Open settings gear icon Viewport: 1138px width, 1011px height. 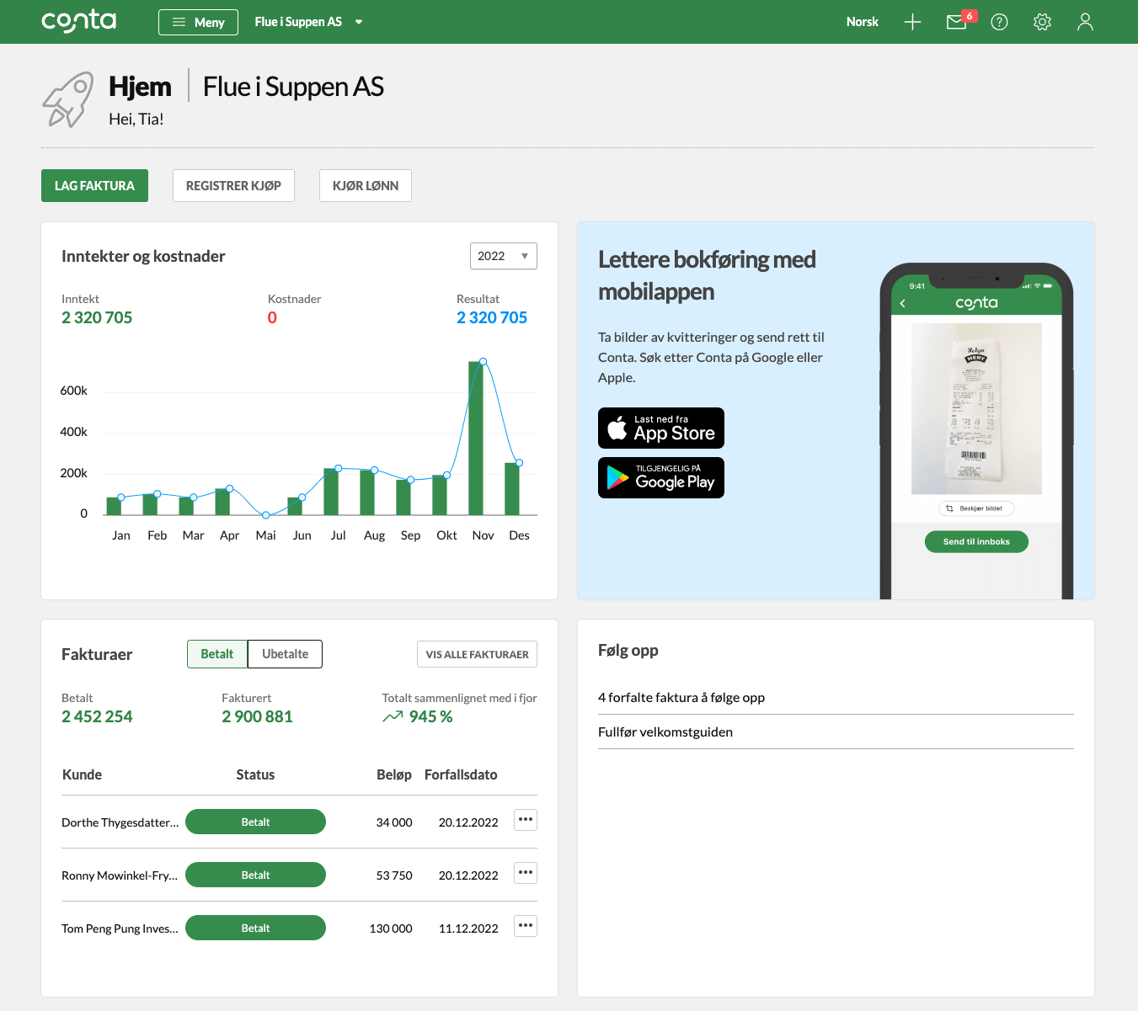pos(1042,22)
